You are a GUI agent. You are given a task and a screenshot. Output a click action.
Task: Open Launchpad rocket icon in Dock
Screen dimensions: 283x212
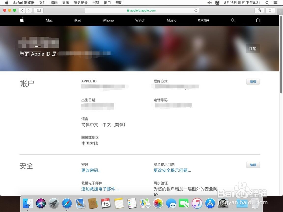point(54,203)
